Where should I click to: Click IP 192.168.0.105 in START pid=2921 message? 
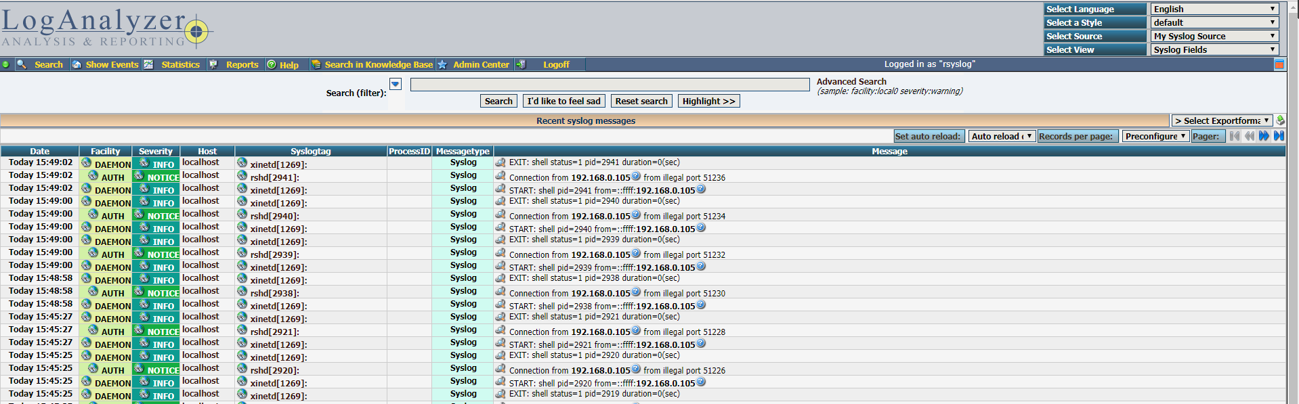click(665, 345)
